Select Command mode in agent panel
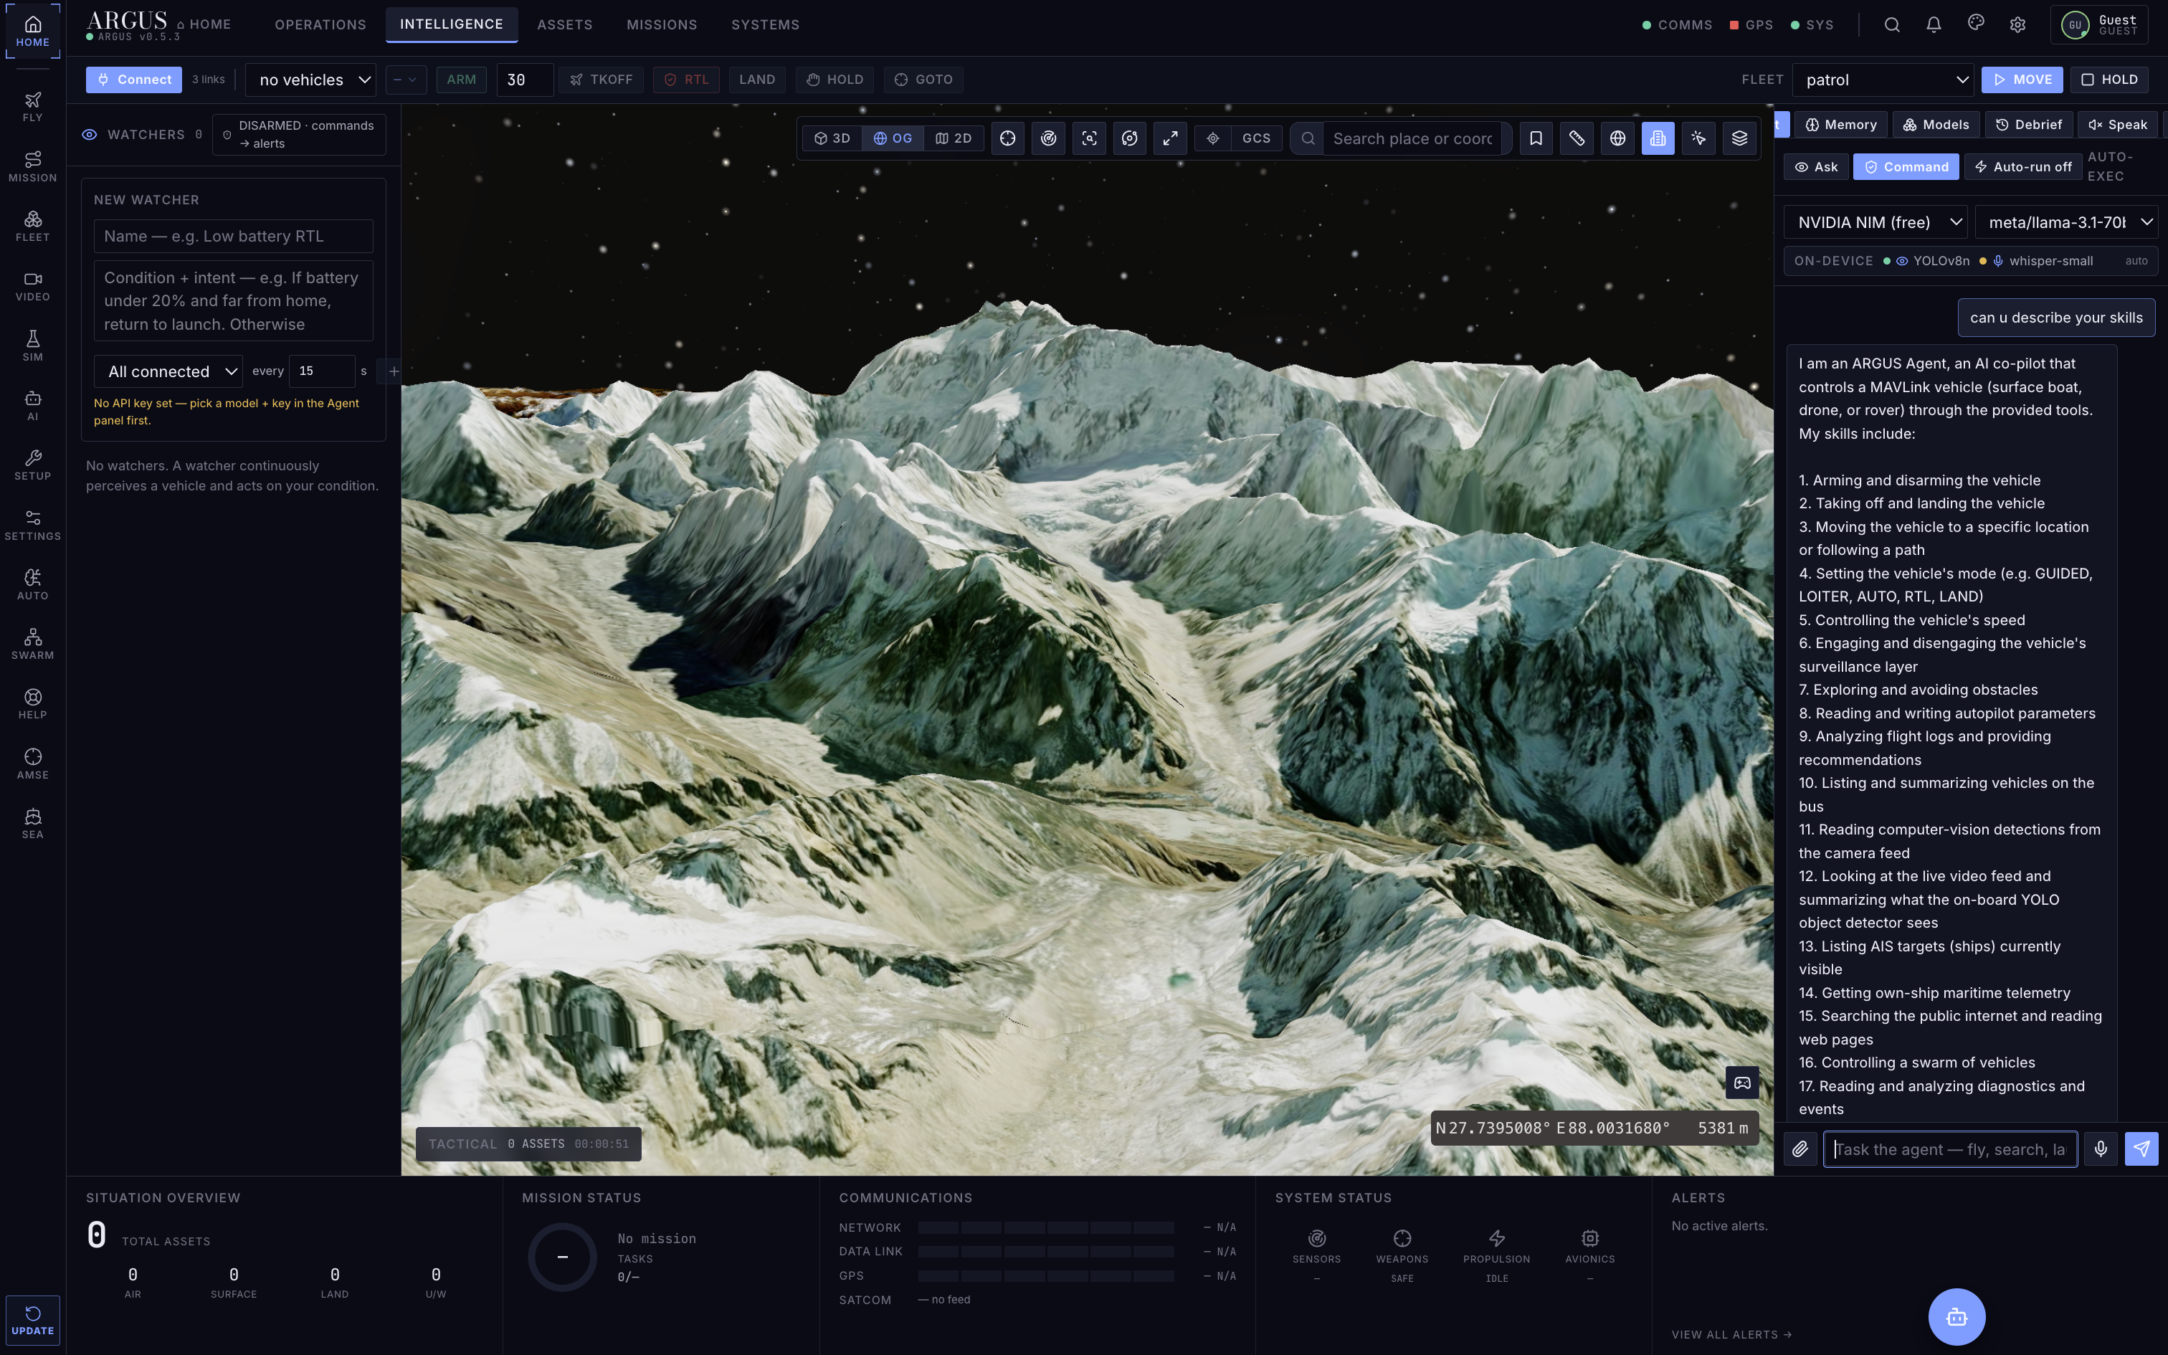The width and height of the screenshot is (2168, 1355). pyautogui.click(x=1906, y=166)
